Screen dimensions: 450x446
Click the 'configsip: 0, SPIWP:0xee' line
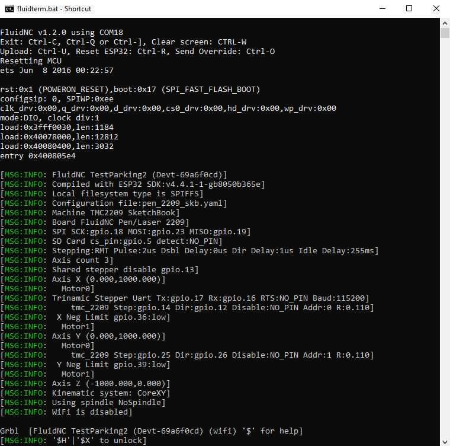(x=57, y=99)
